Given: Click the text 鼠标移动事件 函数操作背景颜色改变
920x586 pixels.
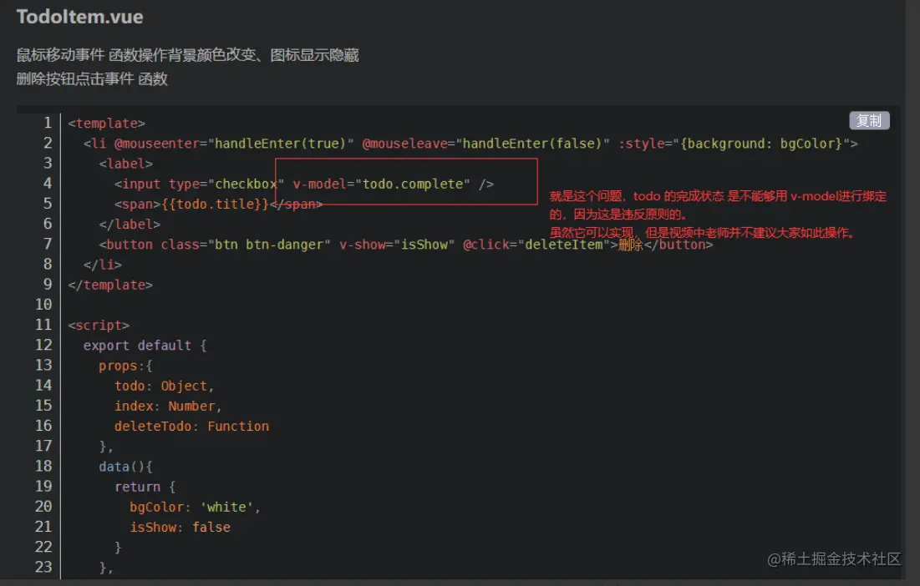Looking at the screenshot, I should point(137,55).
